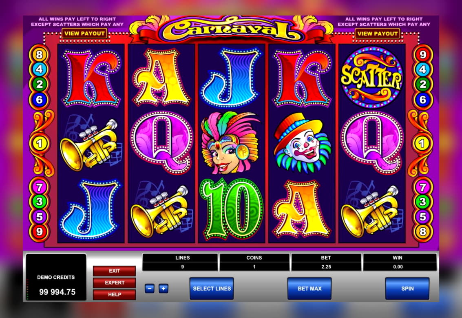Open the right View Payout table
Image resolution: width=462 pixels, height=318 pixels.
pos(378,33)
